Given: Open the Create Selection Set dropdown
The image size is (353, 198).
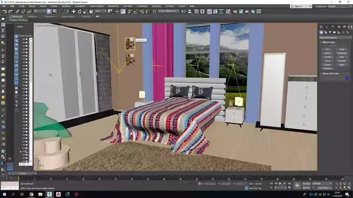Looking at the screenshot, I should tap(168, 11).
